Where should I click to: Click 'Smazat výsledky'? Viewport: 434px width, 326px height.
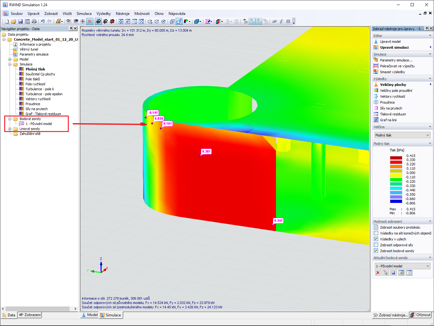pos(392,72)
